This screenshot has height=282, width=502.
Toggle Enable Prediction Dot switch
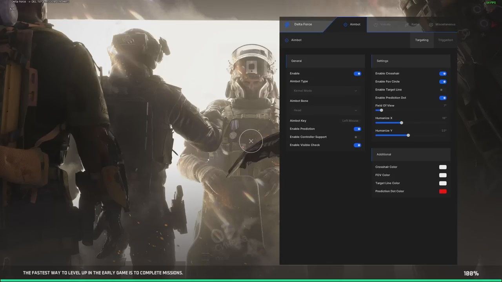[443, 98]
